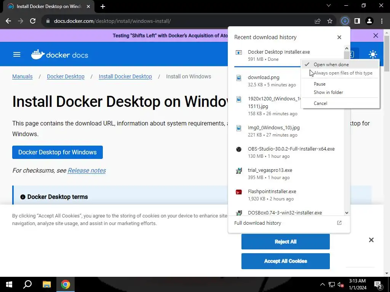Click the external link icon beside Full download history

pyautogui.click(x=339, y=223)
